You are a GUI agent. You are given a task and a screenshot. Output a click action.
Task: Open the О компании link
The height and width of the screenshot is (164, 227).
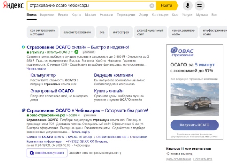[139, 137]
